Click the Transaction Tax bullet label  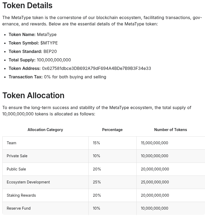pos(26,77)
